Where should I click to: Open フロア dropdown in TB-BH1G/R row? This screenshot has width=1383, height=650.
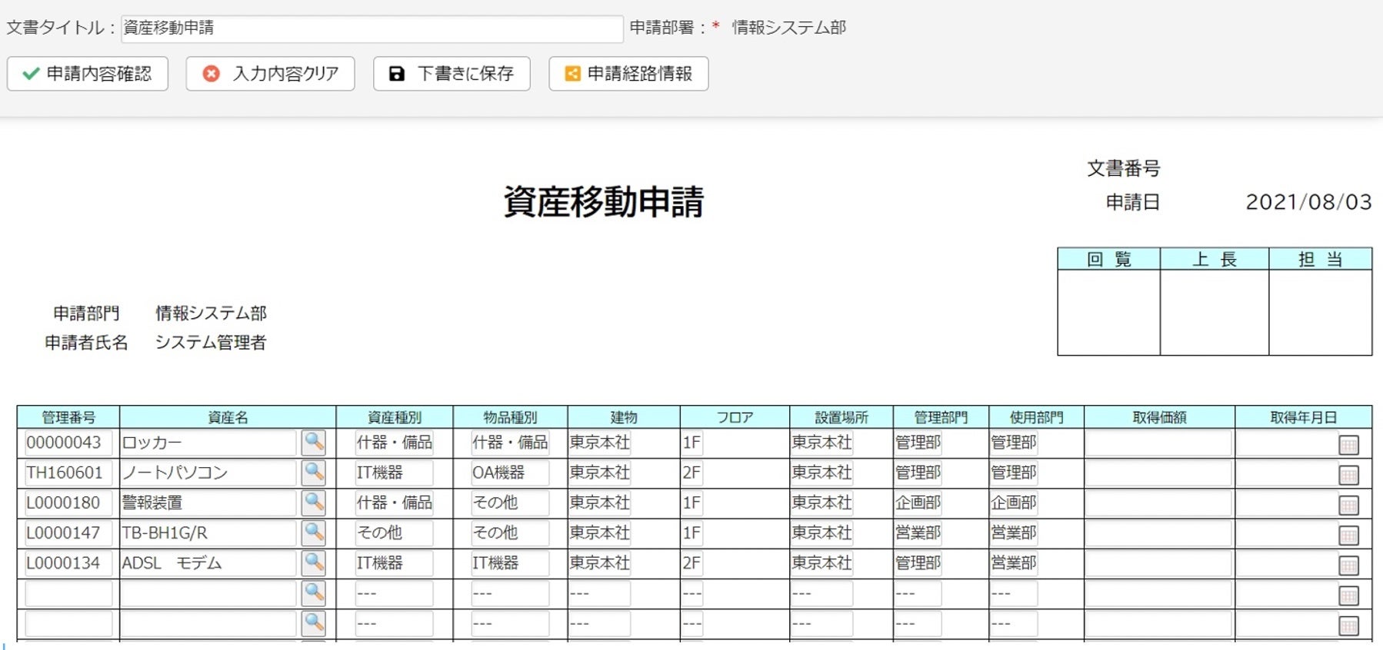691,532
